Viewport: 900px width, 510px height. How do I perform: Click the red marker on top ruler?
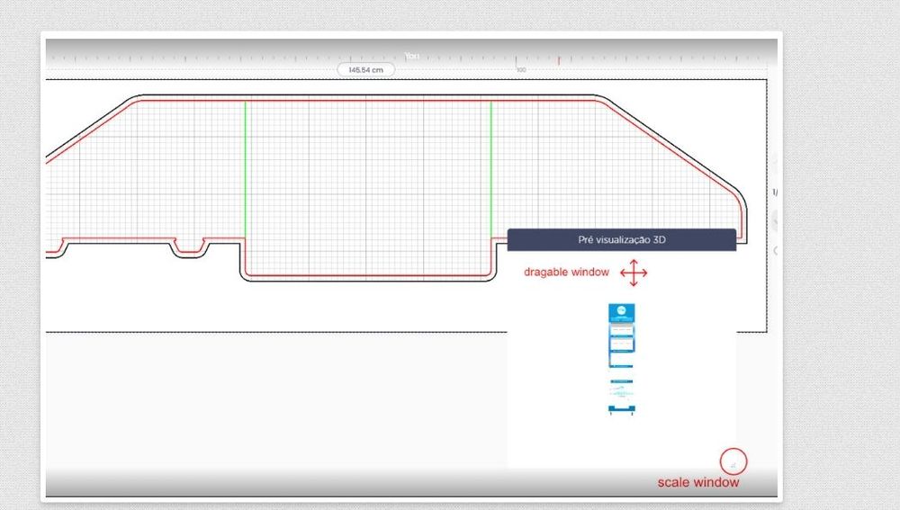pos(558,60)
